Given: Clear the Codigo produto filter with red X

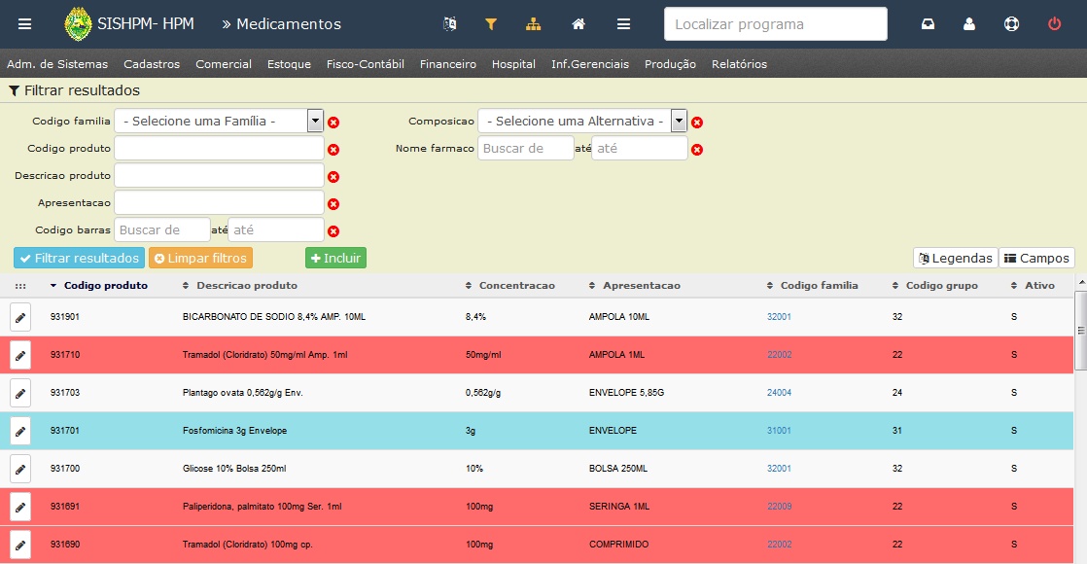Looking at the screenshot, I should (333, 150).
